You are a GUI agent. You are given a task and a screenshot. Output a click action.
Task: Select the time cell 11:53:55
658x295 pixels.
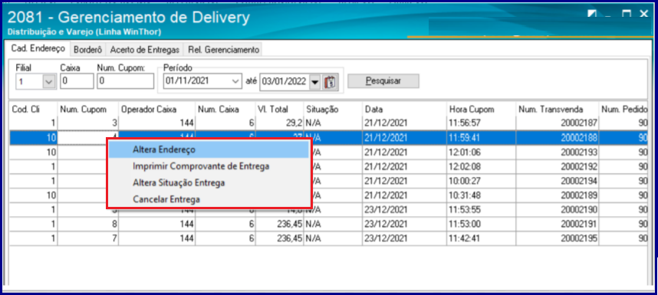coord(482,209)
